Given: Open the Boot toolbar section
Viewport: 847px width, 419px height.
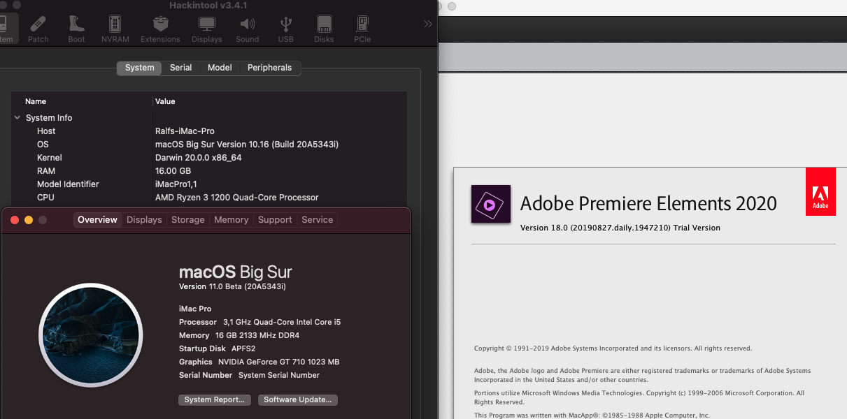Looking at the screenshot, I should click(76, 29).
